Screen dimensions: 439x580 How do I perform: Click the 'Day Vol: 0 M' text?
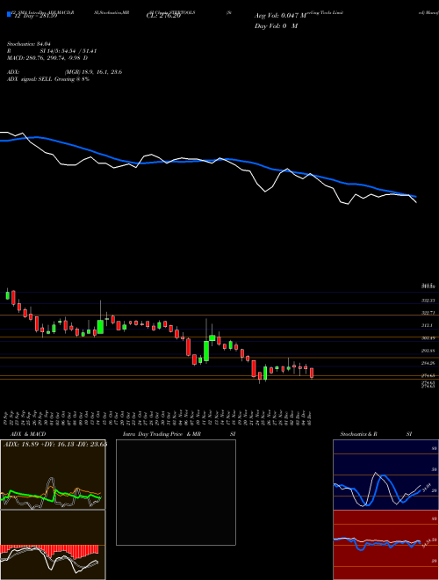(x=276, y=26)
